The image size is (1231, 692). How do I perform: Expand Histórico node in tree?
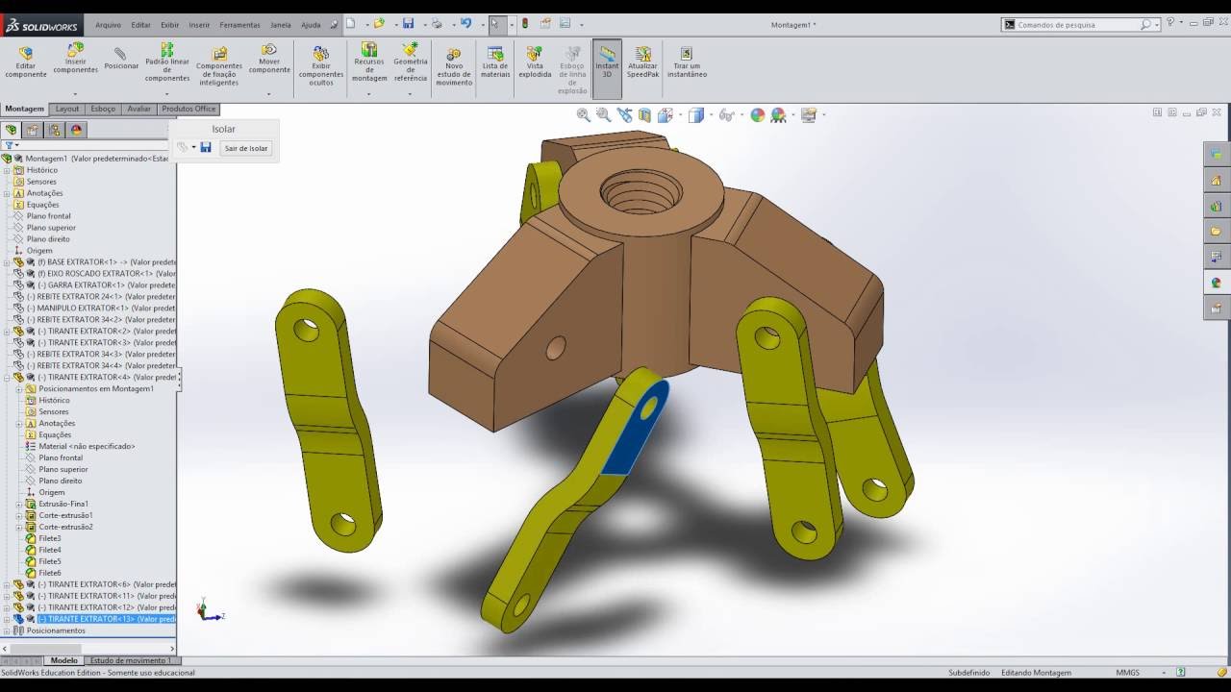click(7, 170)
